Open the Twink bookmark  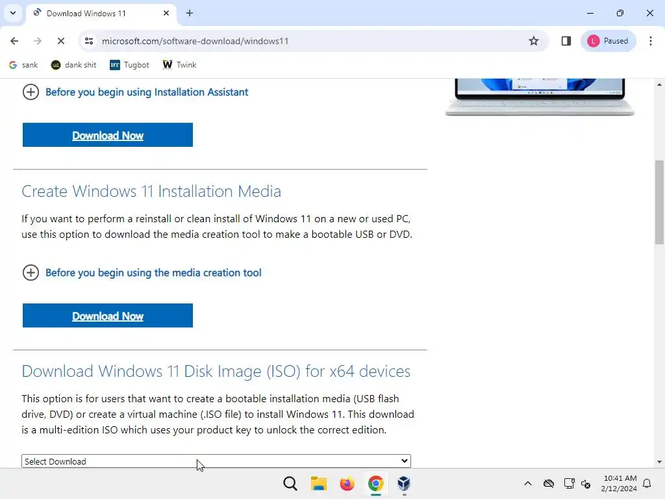click(179, 65)
